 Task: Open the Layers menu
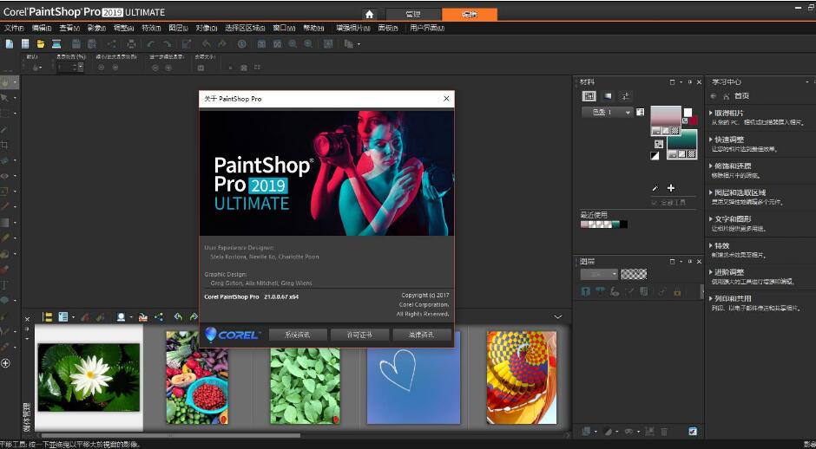pos(179,28)
